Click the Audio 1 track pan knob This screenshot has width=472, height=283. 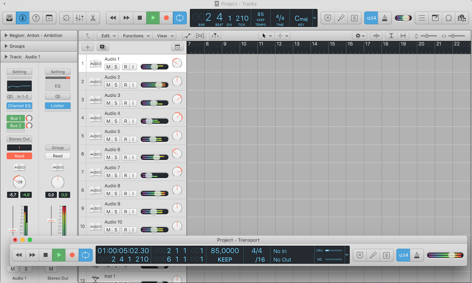[x=177, y=63]
